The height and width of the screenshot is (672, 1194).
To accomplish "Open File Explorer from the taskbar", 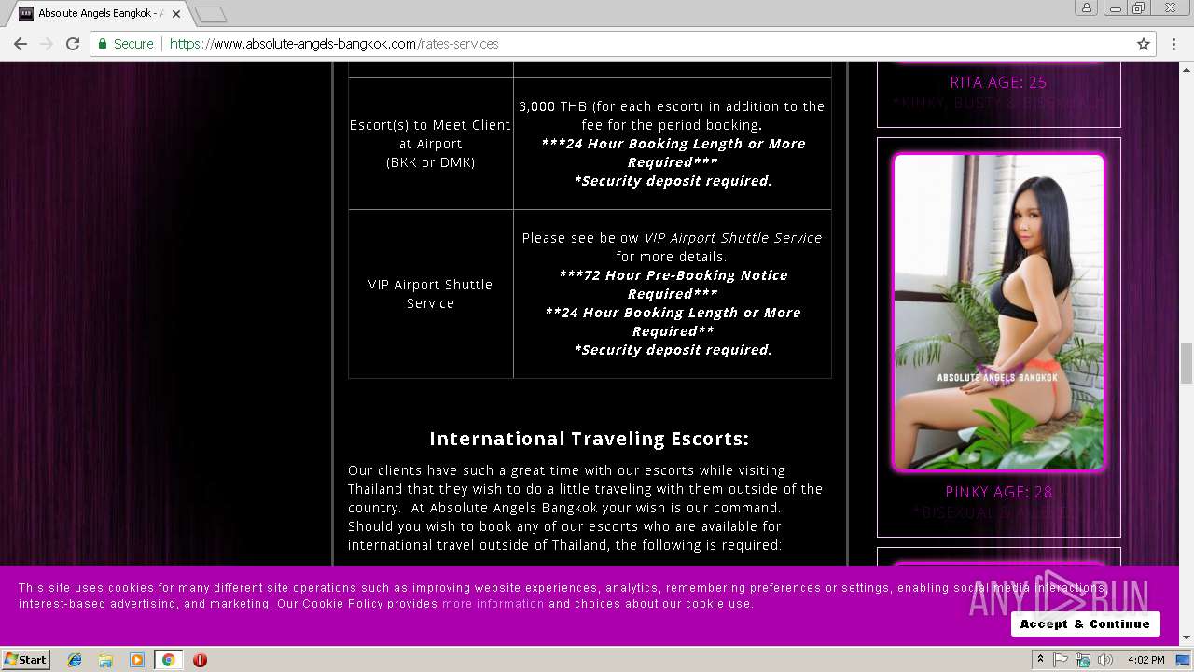I will (105, 660).
